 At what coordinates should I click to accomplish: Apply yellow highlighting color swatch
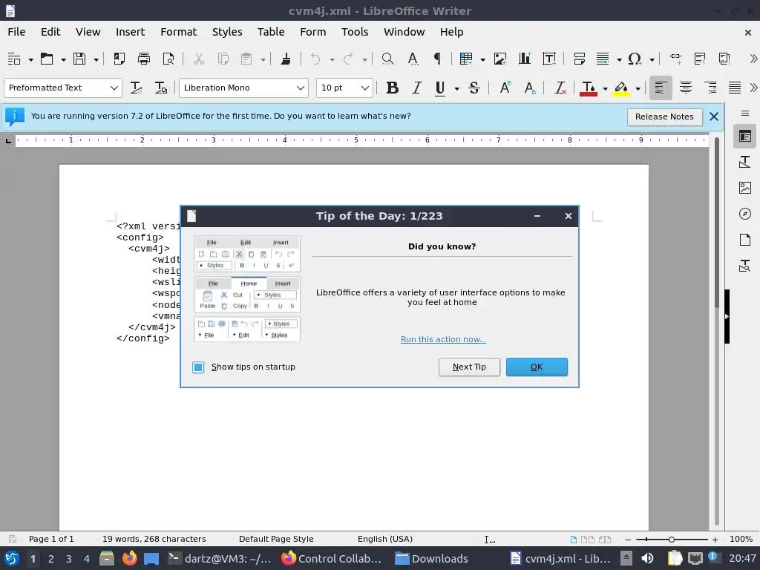621,88
